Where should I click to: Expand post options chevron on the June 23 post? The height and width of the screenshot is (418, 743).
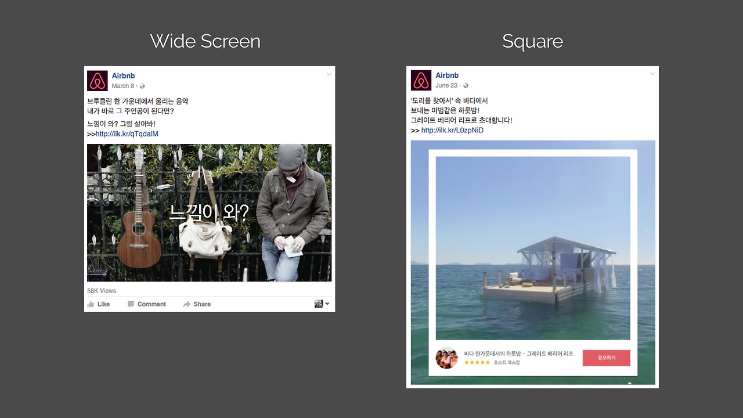652,74
